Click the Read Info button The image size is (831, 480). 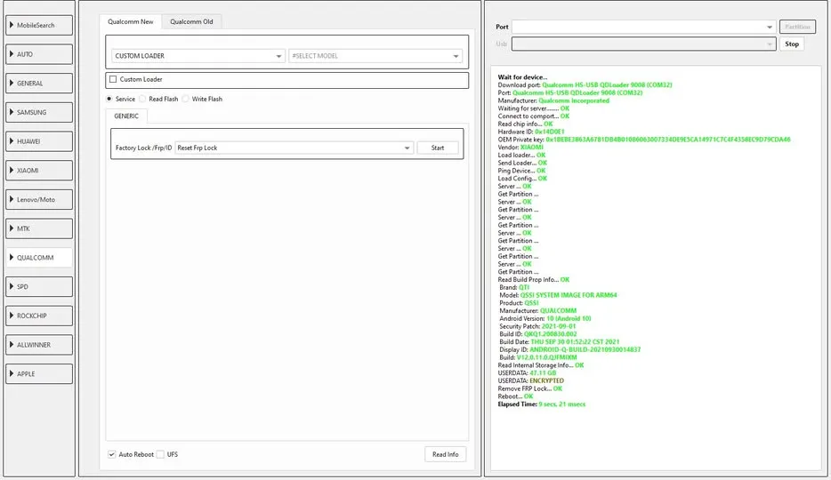pyautogui.click(x=445, y=454)
